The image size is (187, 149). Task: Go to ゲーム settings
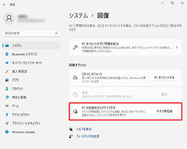point(31,106)
